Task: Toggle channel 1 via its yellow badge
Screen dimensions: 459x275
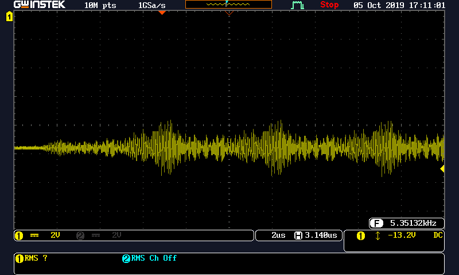Action: pyautogui.click(x=18, y=235)
